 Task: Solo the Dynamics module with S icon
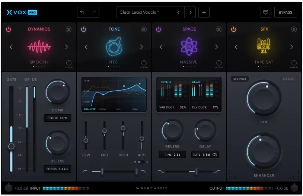[x=68, y=29]
